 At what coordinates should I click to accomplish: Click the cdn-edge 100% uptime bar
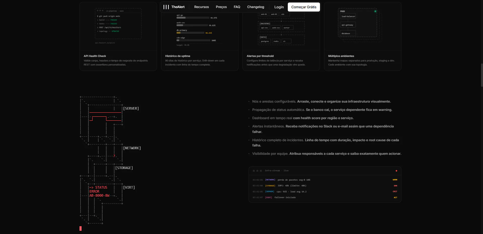(193, 40)
